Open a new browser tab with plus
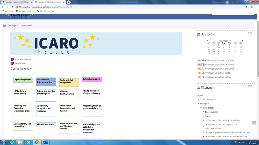 click(x=69, y=2)
